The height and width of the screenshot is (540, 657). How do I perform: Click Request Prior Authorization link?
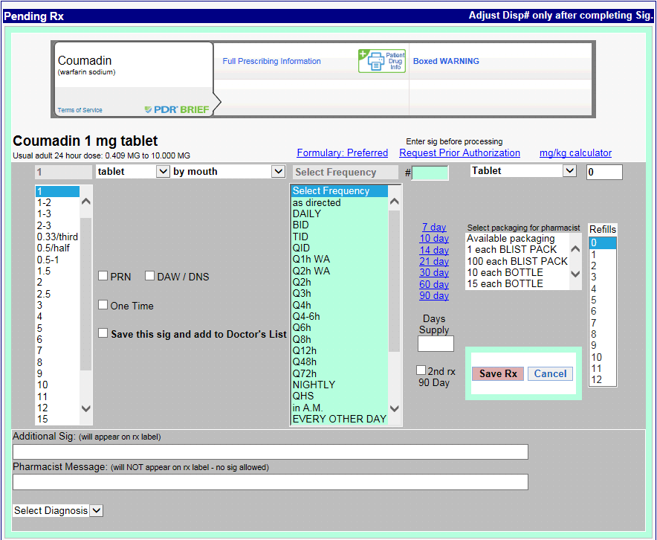[x=459, y=153]
